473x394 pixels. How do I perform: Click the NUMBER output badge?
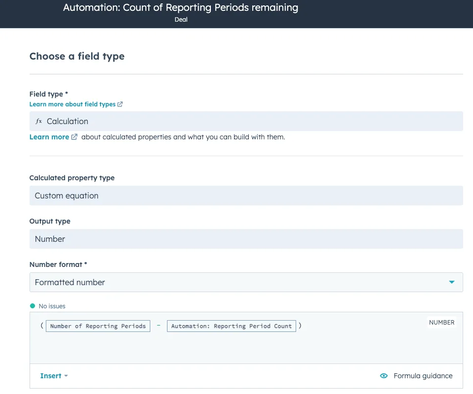(x=441, y=323)
